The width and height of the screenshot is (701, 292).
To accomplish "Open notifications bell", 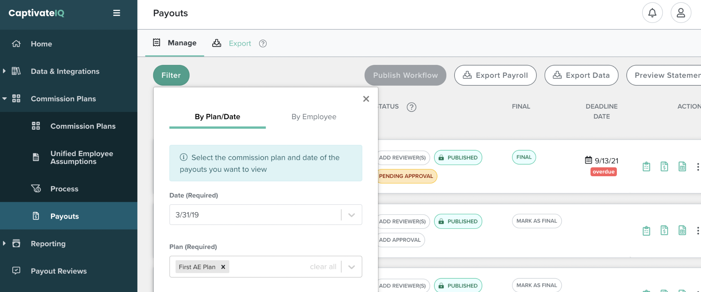I will point(652,13).
